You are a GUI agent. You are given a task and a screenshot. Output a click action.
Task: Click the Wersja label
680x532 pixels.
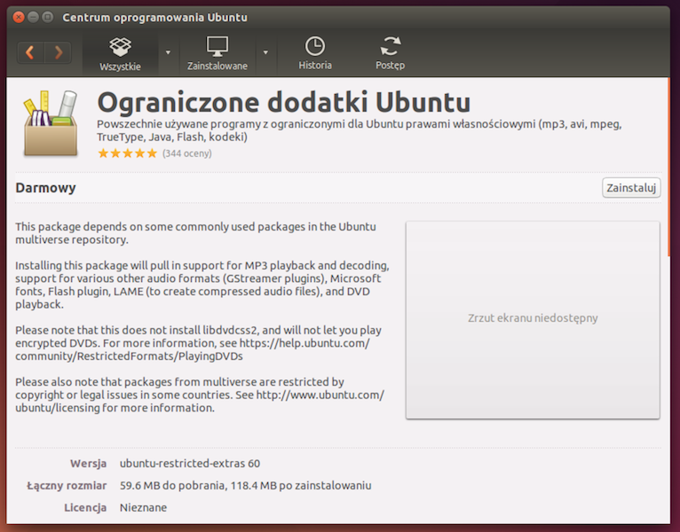(x=88, y=464)
